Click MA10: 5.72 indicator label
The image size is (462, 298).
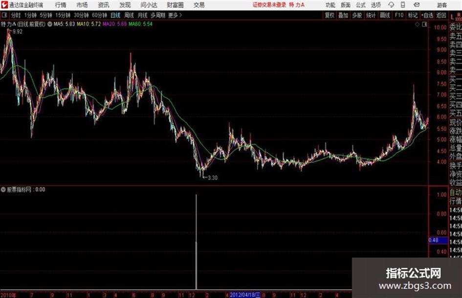(89, 24)
